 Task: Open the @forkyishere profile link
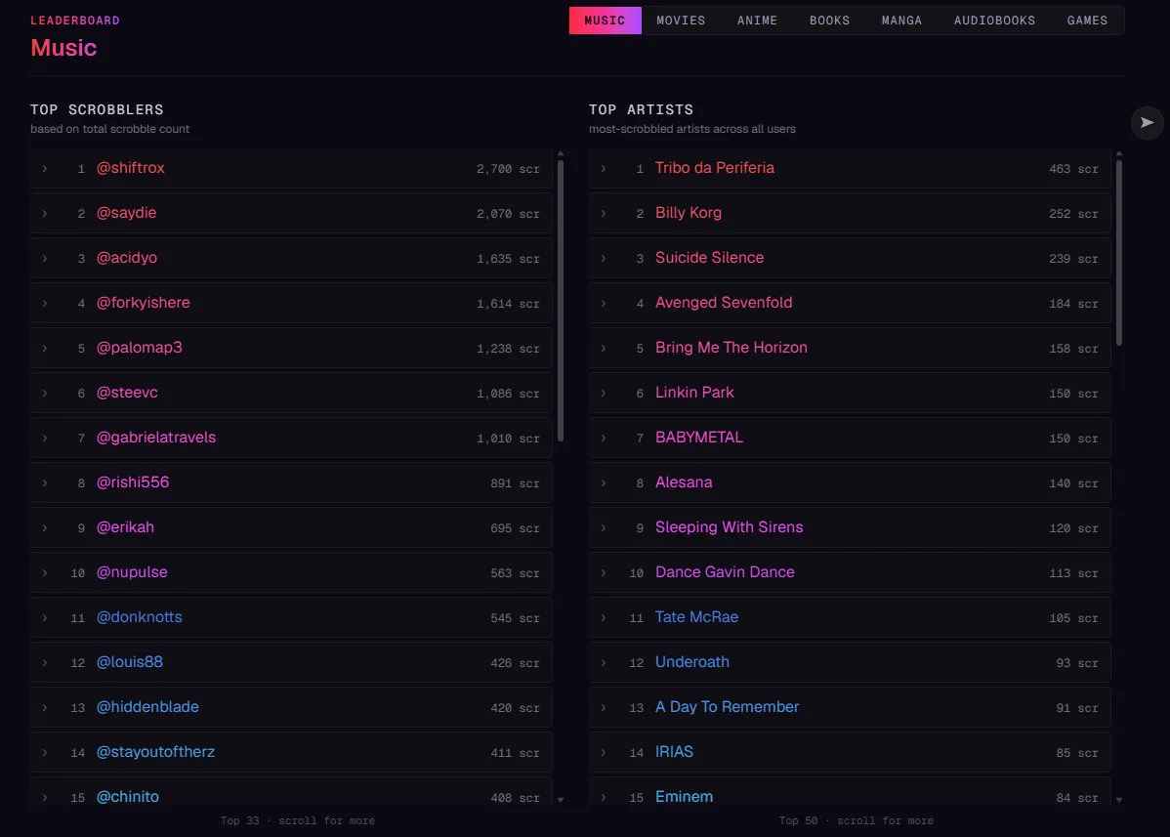point(144,302)
